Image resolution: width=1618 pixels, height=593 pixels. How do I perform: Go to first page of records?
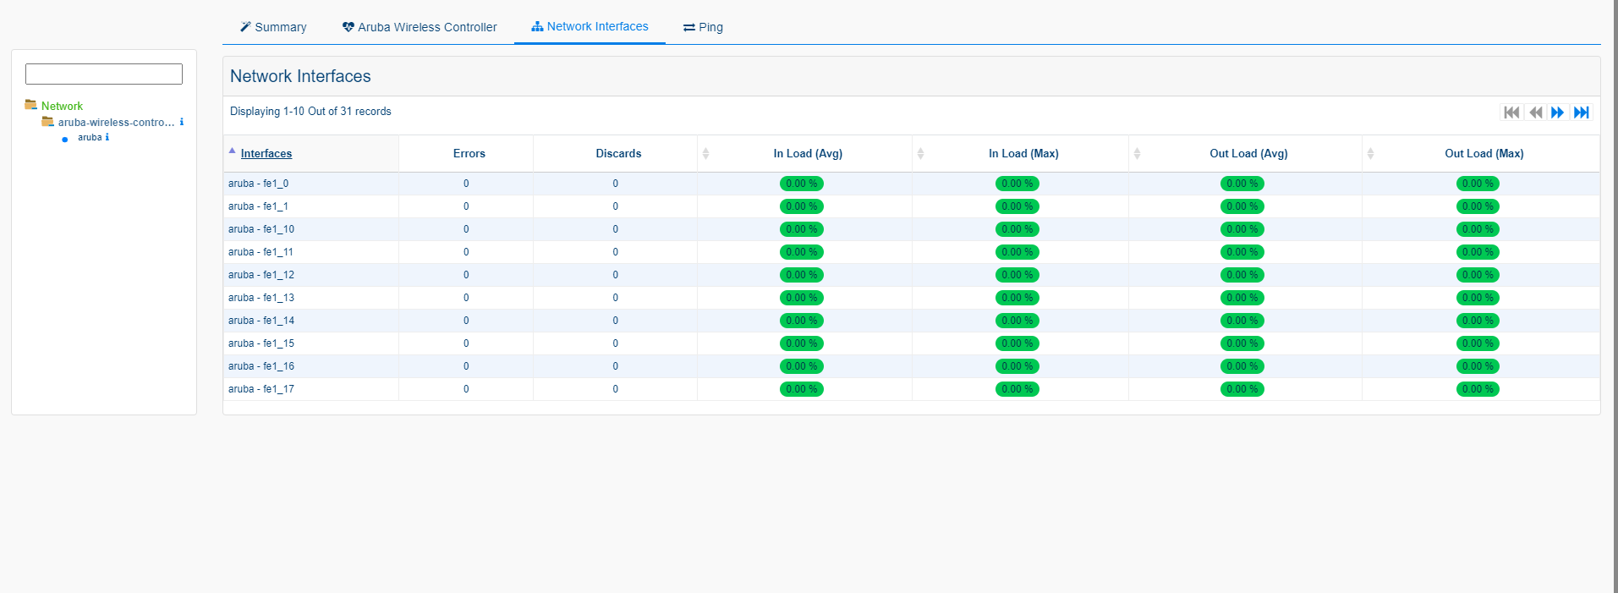tap(1511, 113)
